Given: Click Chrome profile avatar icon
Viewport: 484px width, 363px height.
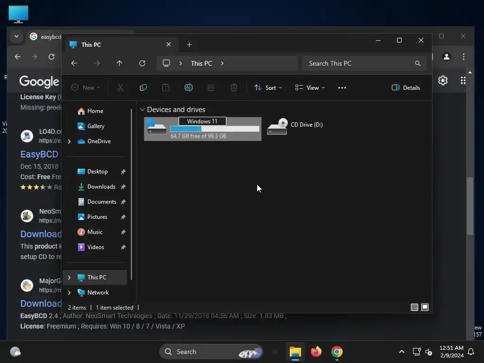Looking at the screenshot, I should tap(447, 57).
